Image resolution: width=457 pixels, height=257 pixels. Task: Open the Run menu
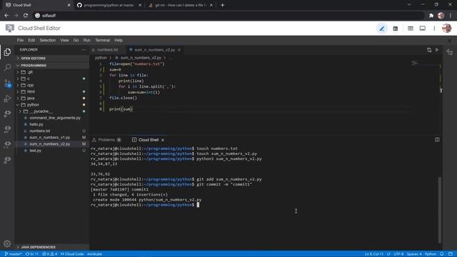click(x=87, y=40)
